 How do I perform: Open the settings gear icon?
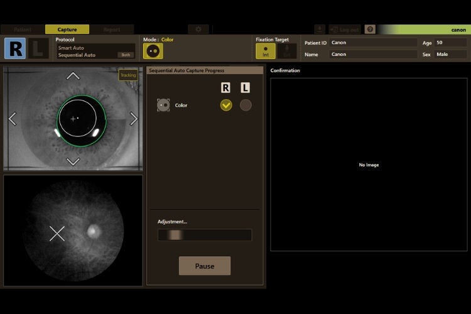coord(198,30)
